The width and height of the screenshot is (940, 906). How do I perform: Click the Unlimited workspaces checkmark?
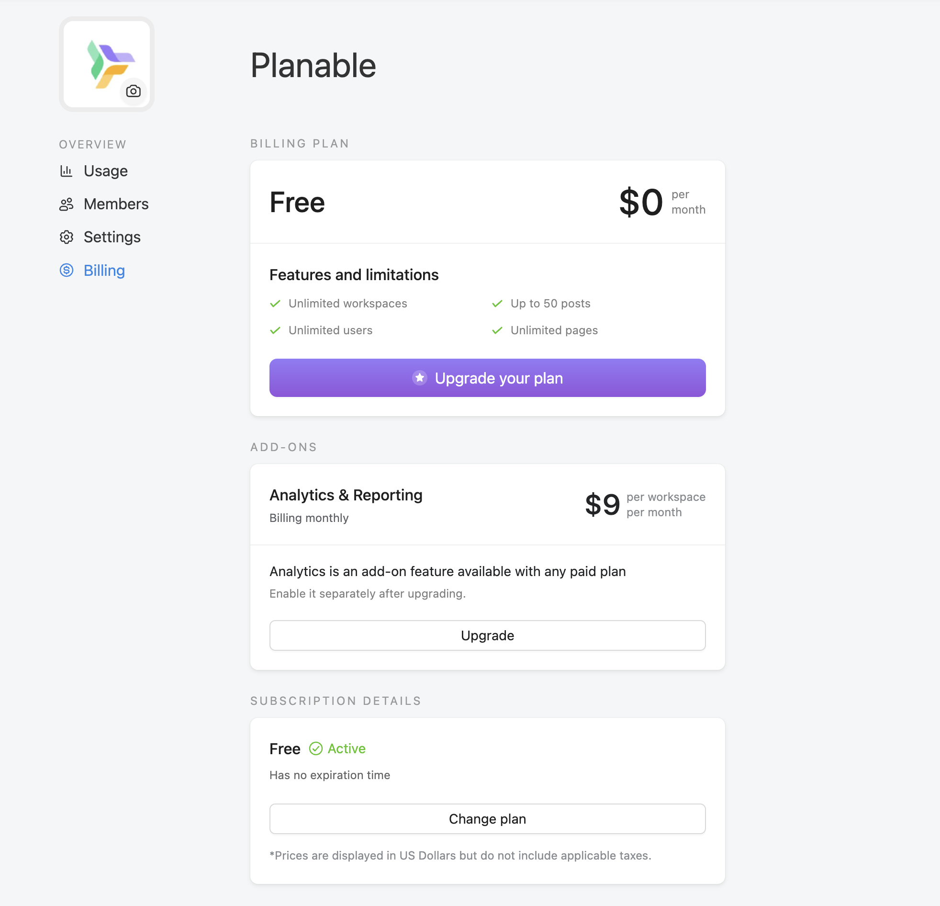click(275, 303)
